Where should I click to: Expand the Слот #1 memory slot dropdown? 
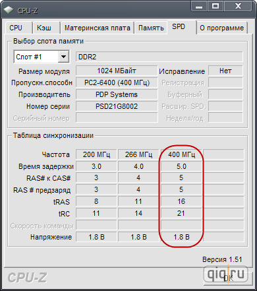(x=63, y=57)
